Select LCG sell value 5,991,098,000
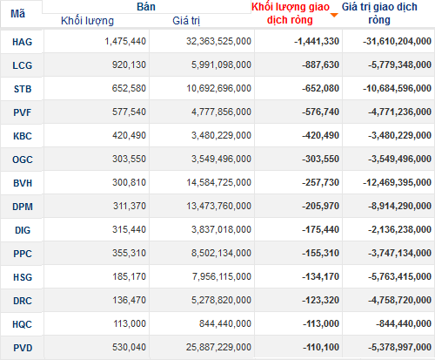Screen dimensions: 435x360 click(221, 65)
